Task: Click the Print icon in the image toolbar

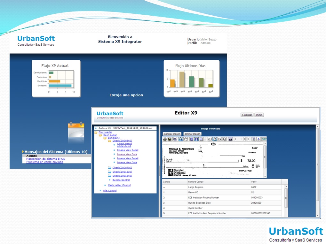Action: [165, 140]
